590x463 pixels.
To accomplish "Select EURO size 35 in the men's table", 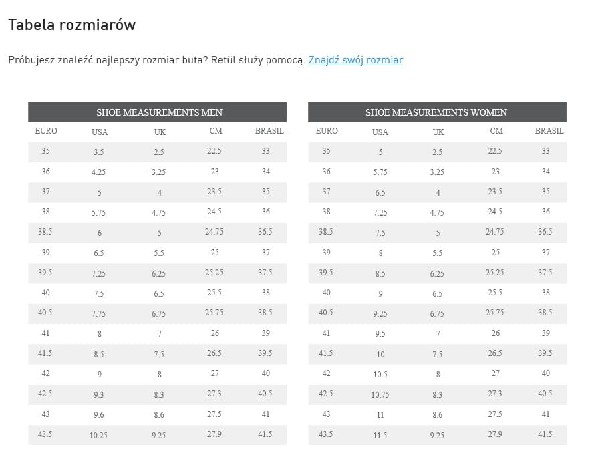I will (45, 151).
